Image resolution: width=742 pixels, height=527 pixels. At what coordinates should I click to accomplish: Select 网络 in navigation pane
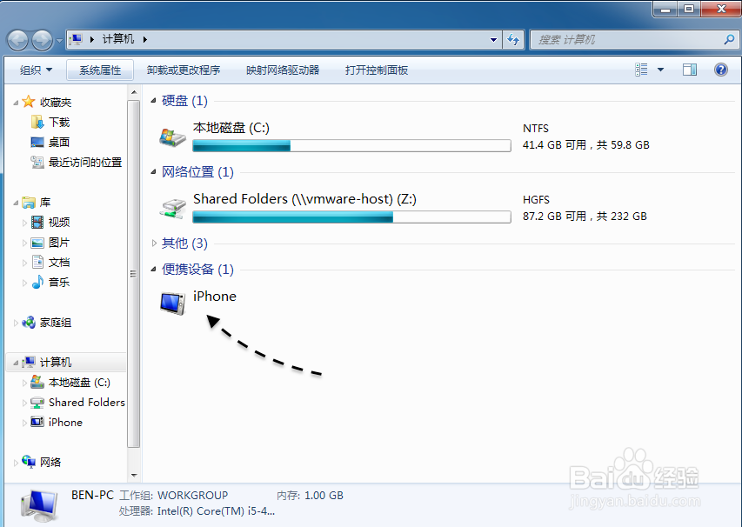coord(50,462)
